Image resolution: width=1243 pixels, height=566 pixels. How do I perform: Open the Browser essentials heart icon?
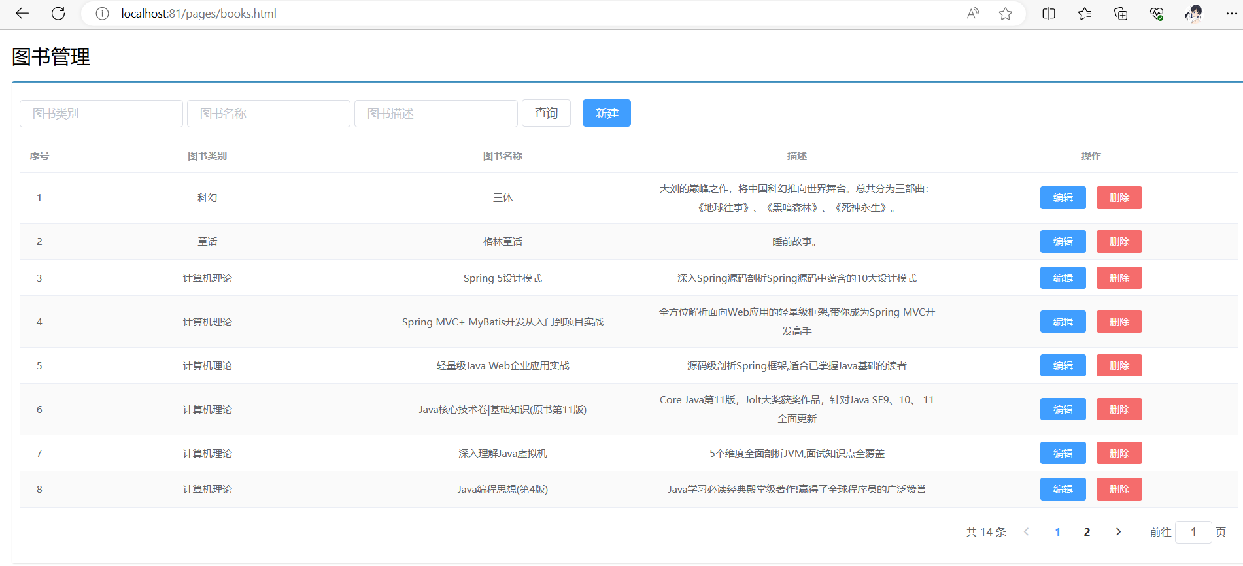(1157, 14)
